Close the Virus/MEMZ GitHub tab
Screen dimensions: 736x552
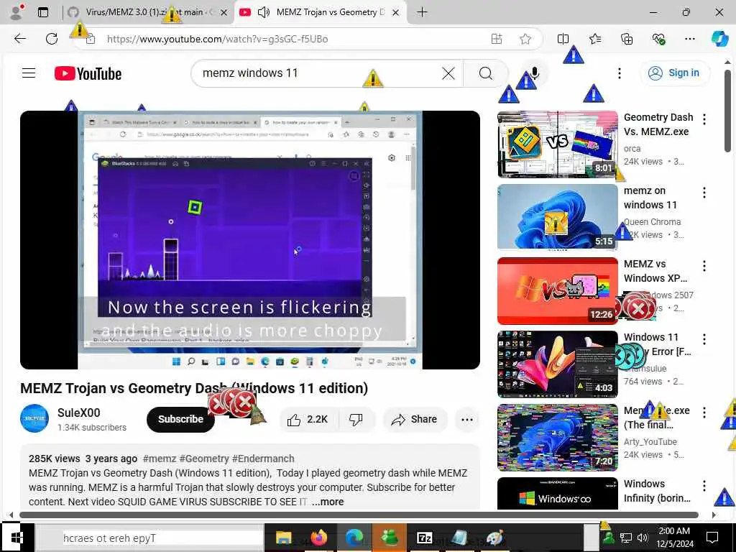224,13
